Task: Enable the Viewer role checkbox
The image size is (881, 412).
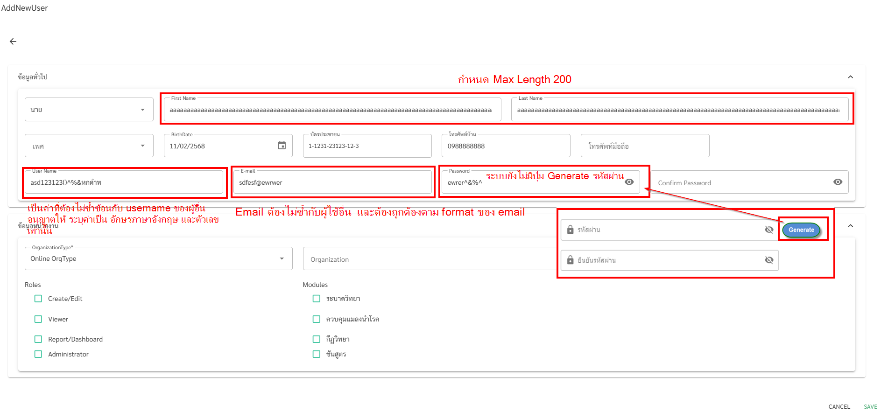Action: pos(38,319)
